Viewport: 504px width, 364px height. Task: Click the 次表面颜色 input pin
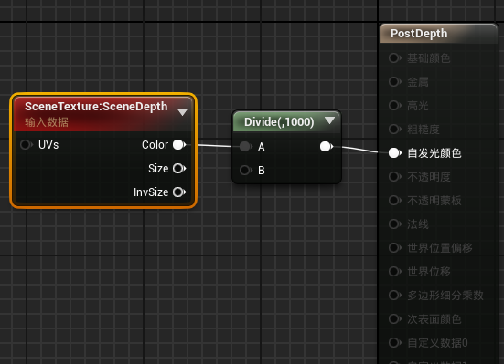(x=395, y=319)
